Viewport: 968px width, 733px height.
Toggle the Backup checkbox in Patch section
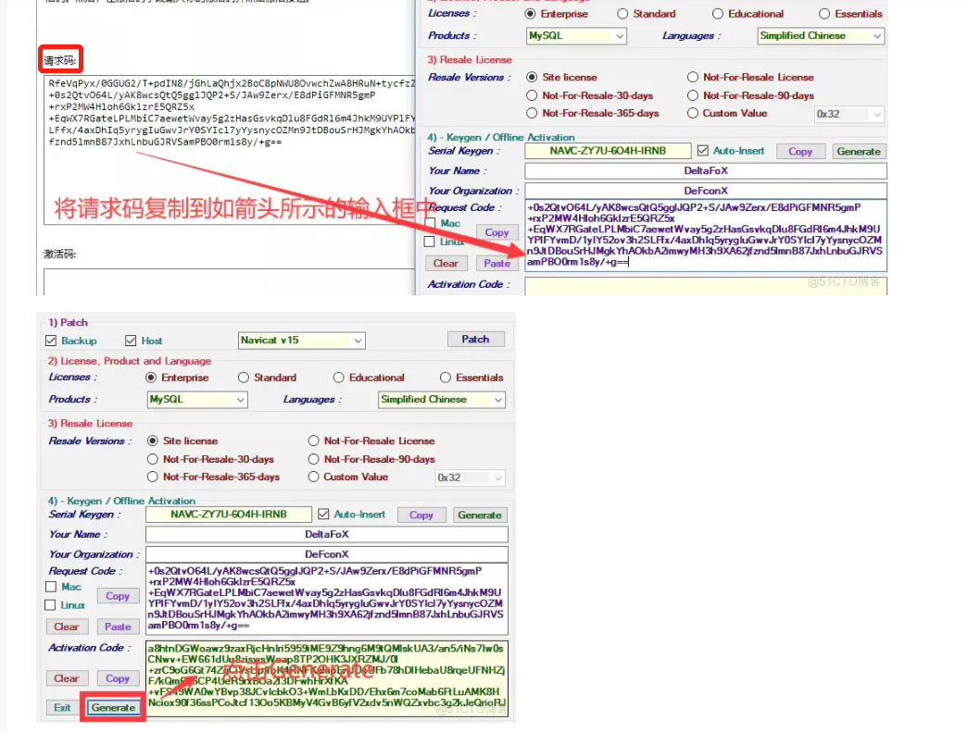pyautogui.click(x=51, y=341)
